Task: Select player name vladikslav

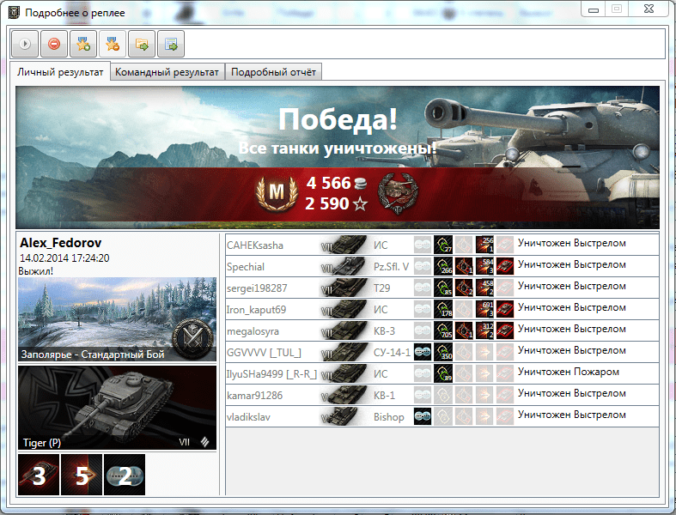Action: tap(248, 417)
